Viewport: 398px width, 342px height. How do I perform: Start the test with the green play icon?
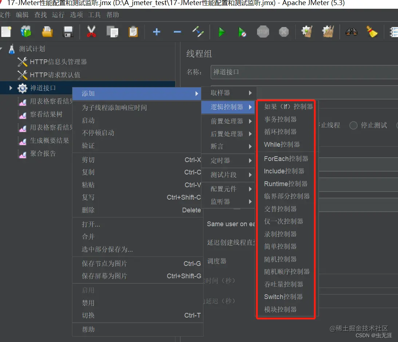pos(222,32)
